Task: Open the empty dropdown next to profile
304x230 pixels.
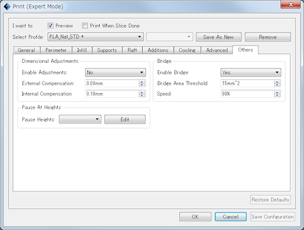Action: coord(169,37)
